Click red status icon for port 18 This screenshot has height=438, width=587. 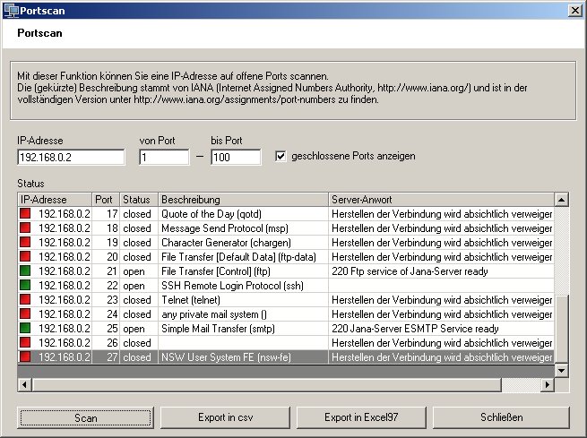25,228
